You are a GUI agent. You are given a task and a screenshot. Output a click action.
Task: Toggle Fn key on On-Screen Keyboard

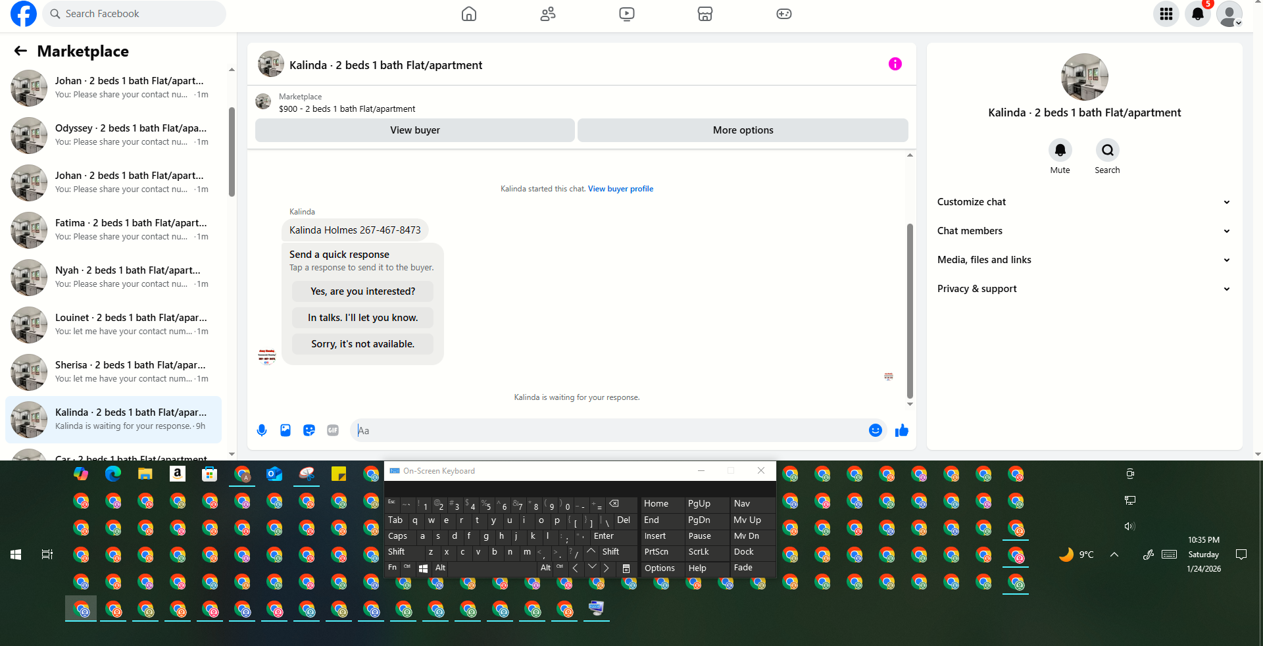pos(392,568)
